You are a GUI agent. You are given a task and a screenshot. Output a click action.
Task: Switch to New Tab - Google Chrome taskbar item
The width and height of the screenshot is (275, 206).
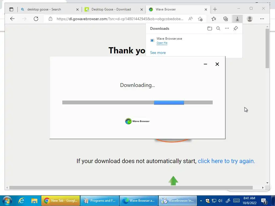60,201
